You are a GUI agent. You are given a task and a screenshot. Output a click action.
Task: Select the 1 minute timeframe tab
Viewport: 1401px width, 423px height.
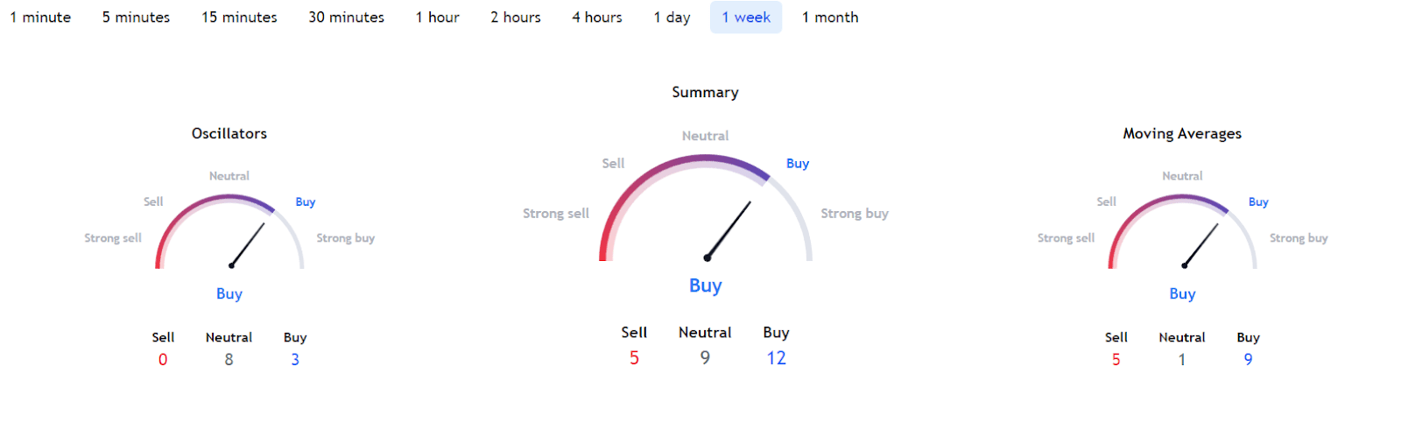click(x=40, y=18)
